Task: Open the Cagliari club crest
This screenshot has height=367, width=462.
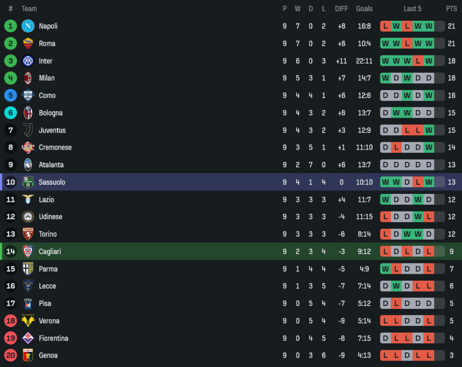Action: click(28, 252)
